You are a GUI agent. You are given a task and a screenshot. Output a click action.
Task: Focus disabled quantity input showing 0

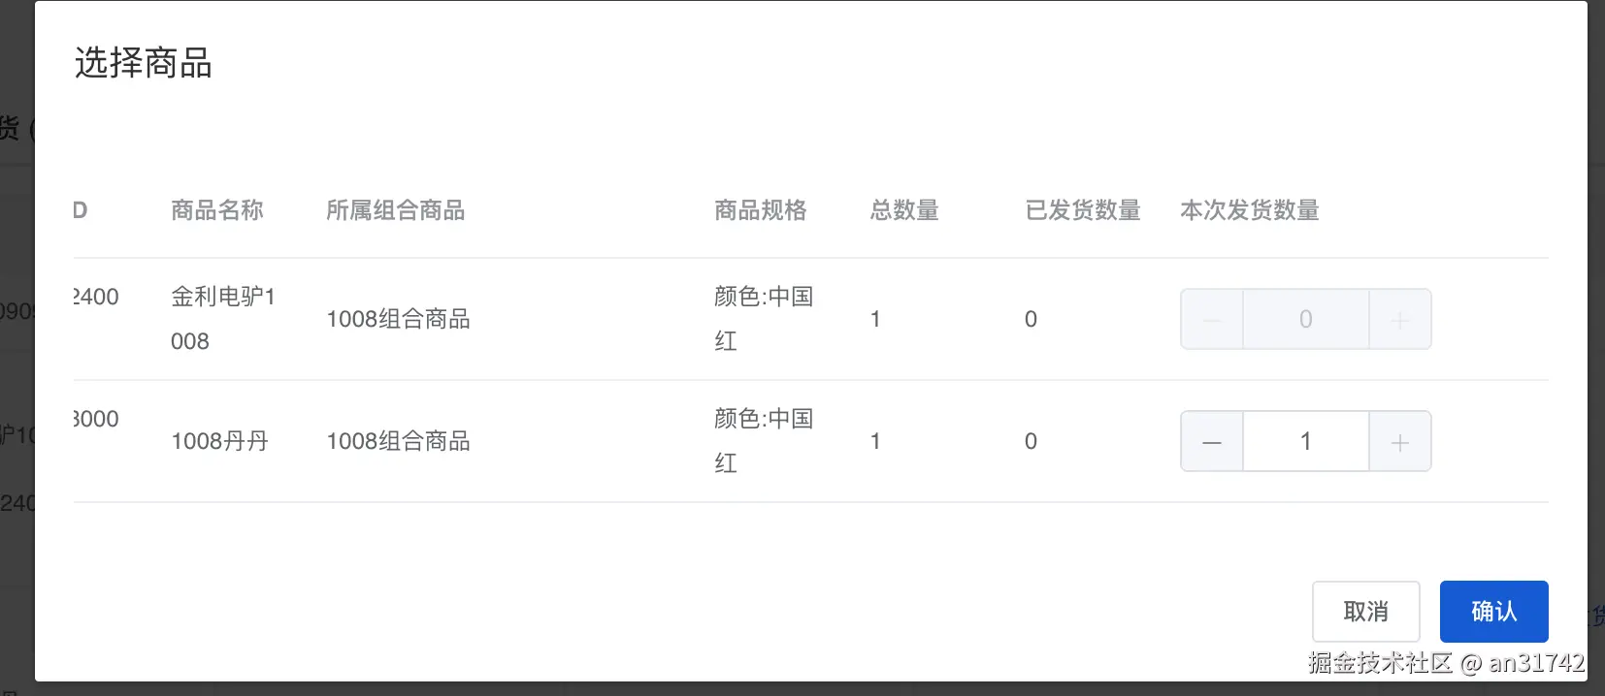click(1305, 320)
